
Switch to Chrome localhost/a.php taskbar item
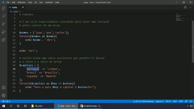(90, 106)
